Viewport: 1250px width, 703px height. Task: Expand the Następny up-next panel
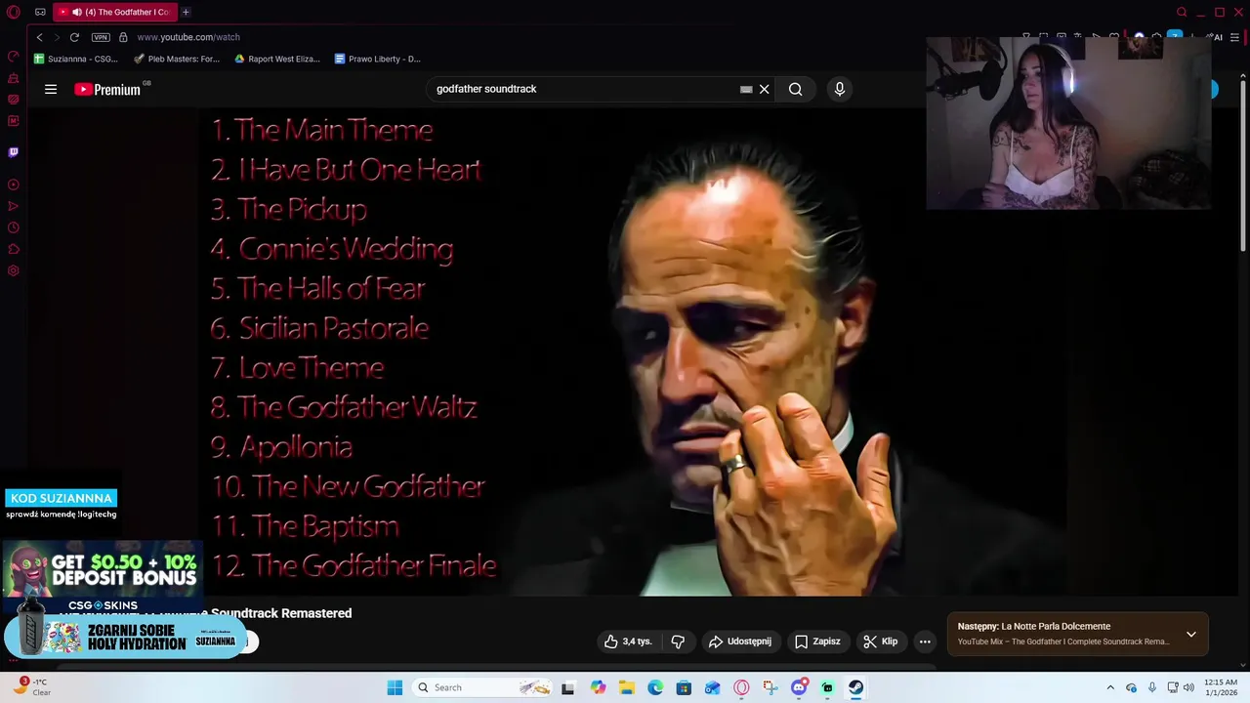1190,634
